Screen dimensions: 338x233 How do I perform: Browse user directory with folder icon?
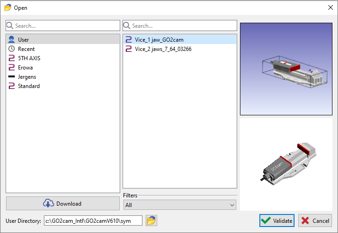pyautogui.click(x=151, y=220)
